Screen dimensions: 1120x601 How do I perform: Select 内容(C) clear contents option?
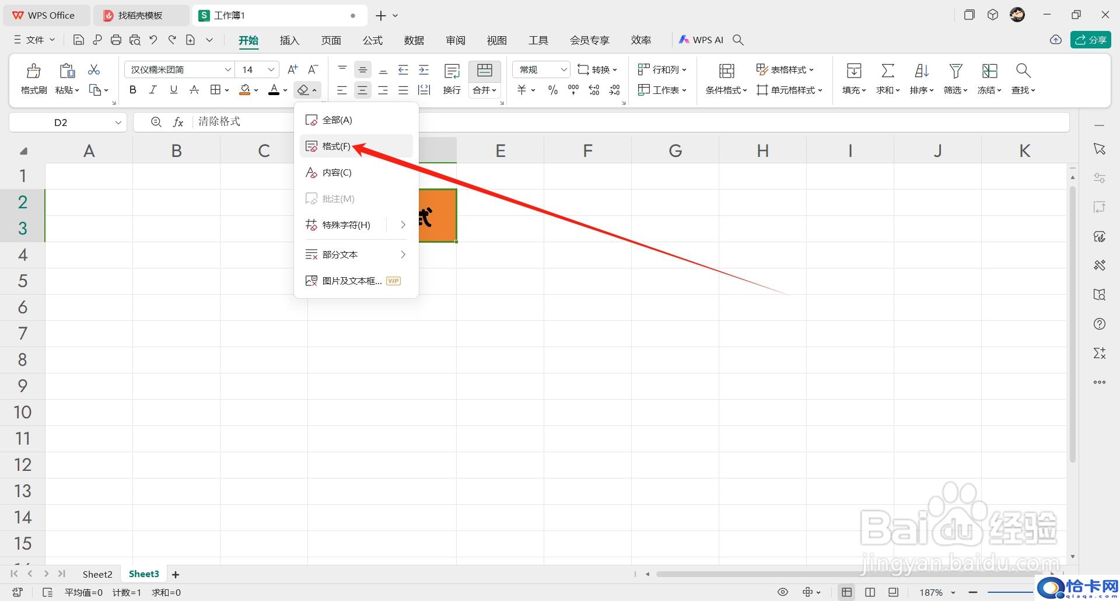356,173
